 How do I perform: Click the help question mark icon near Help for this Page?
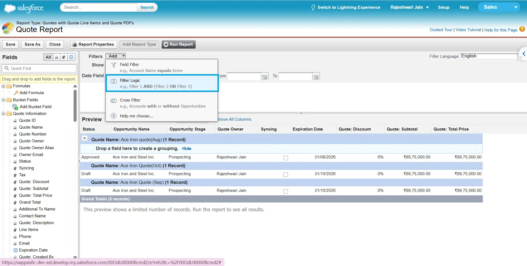pos(522,29)
